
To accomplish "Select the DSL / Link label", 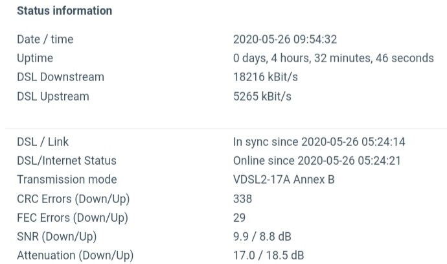I will (43, 142).
